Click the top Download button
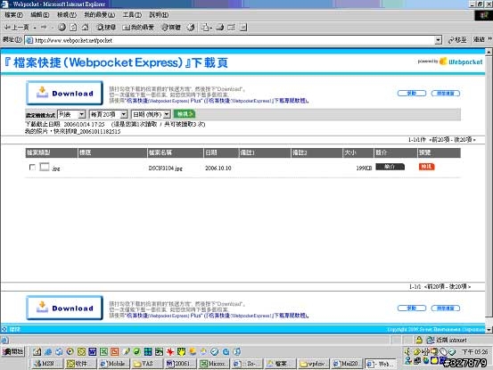Viewport: 493px width, 370px height. (64, 93)
